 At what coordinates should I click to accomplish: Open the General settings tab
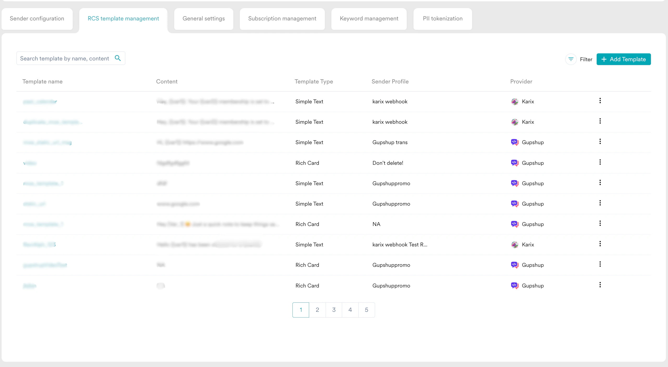(x=203, y=19)
